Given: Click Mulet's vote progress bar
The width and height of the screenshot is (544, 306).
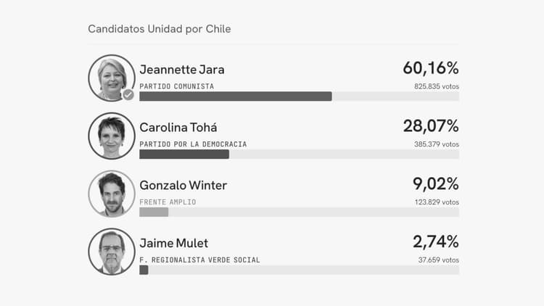Looking at the screenshot, I should tap(144, 270).
